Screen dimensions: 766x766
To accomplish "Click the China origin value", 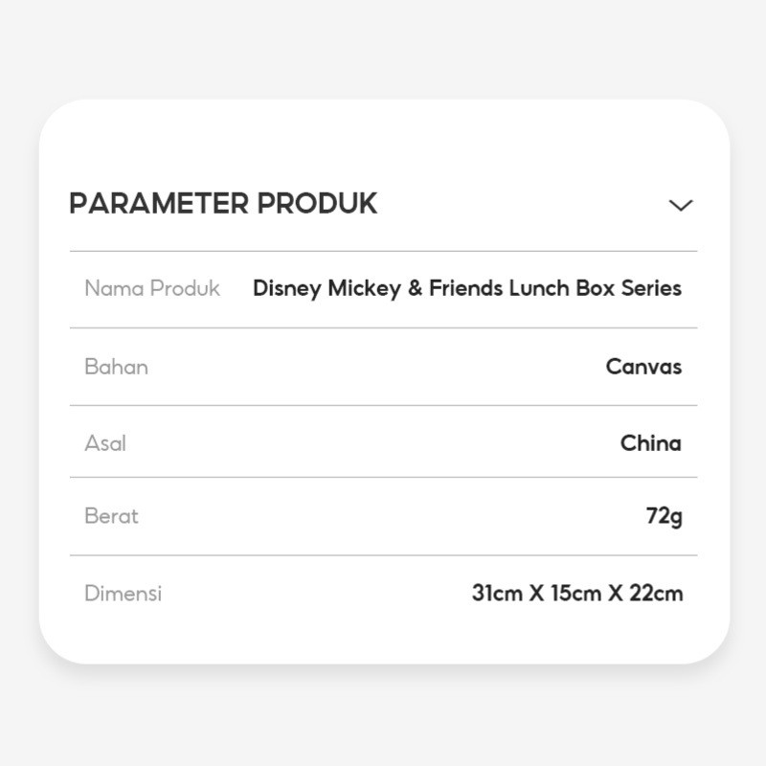I will (x=651, y=443).
